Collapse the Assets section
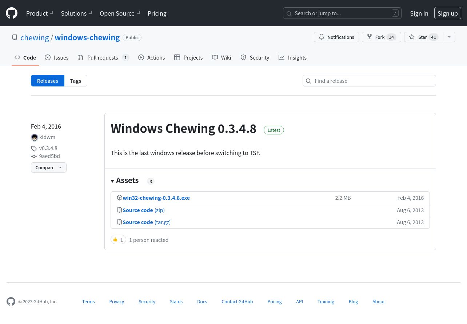Image resolution: width=467 pixels, height=324 pixels. click(x=125, y=181)
